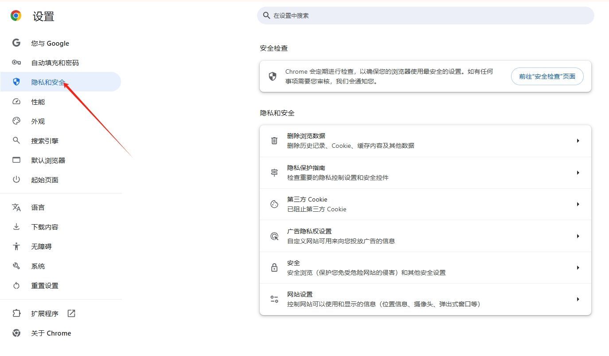
Task: Click 已阻止第三方 Cookie status text
Action: pos(317,209)
